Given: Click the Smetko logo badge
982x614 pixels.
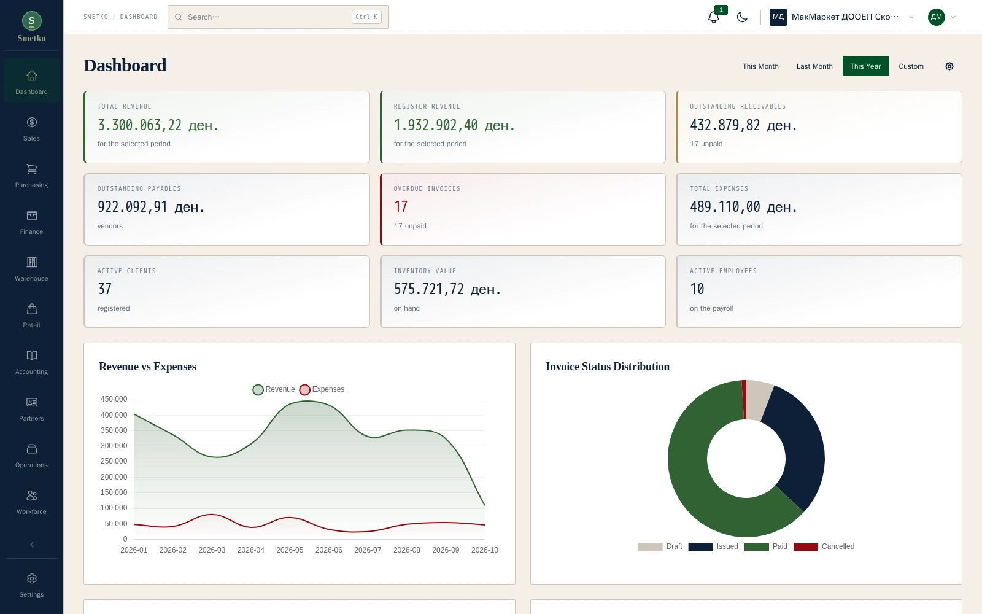Looking at the screenshot, I should coord(32,21).
